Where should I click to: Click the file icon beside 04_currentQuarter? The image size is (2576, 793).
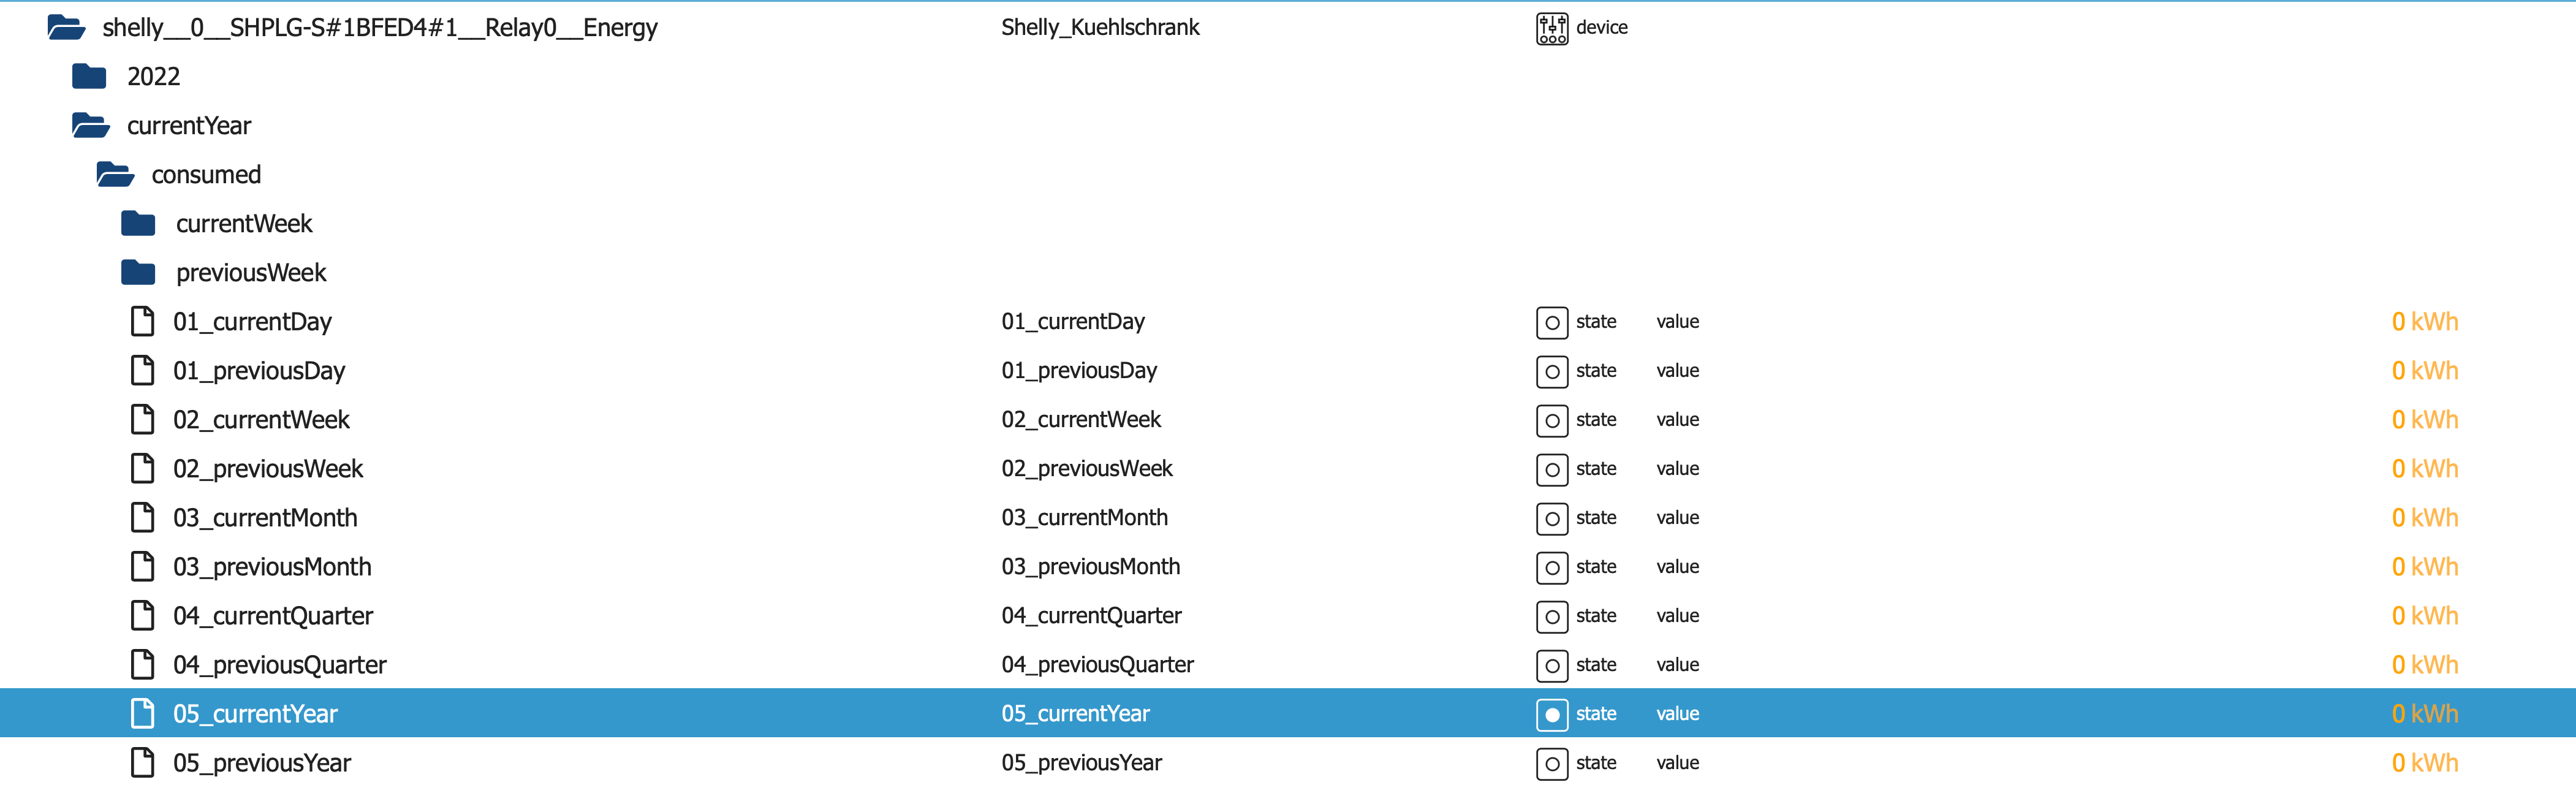[143, 615]
